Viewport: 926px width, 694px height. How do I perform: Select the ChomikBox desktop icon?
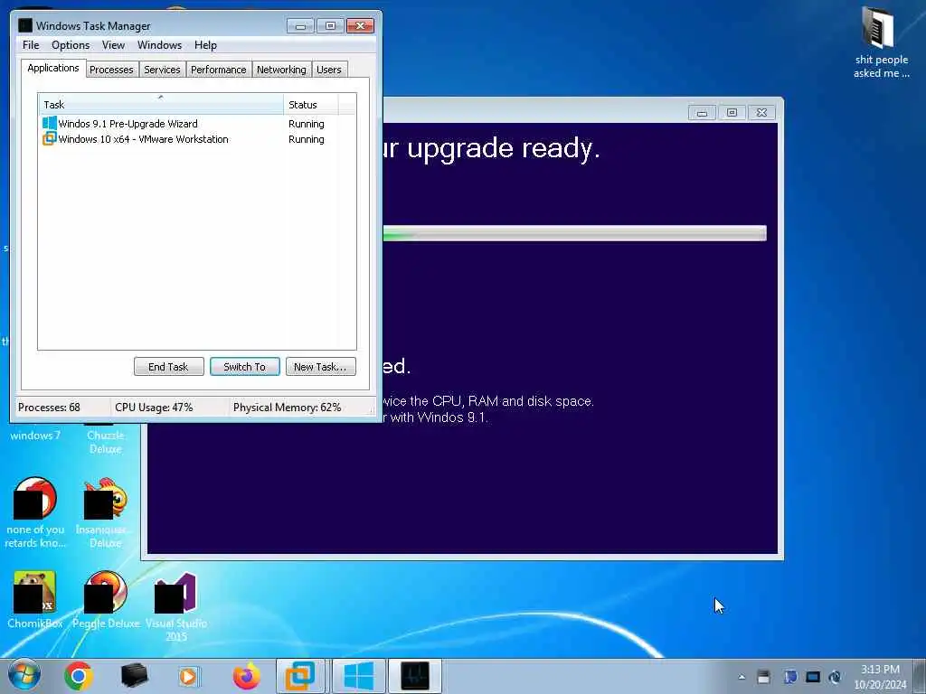[x=35, y=600]
